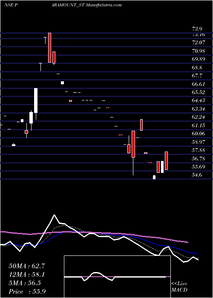The height and width of the screenshot is (298, 213).
Task: Click the 61.15 price level label
Action: (199, 125)
